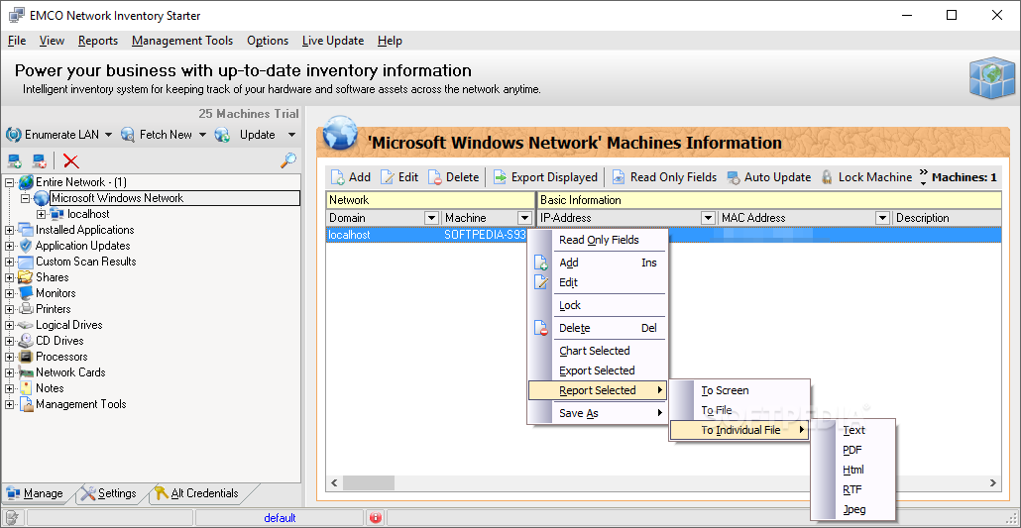This screenshot has width=1021, height=528.
Task: Select Shares in the tree
Action: tap(53, 277)
